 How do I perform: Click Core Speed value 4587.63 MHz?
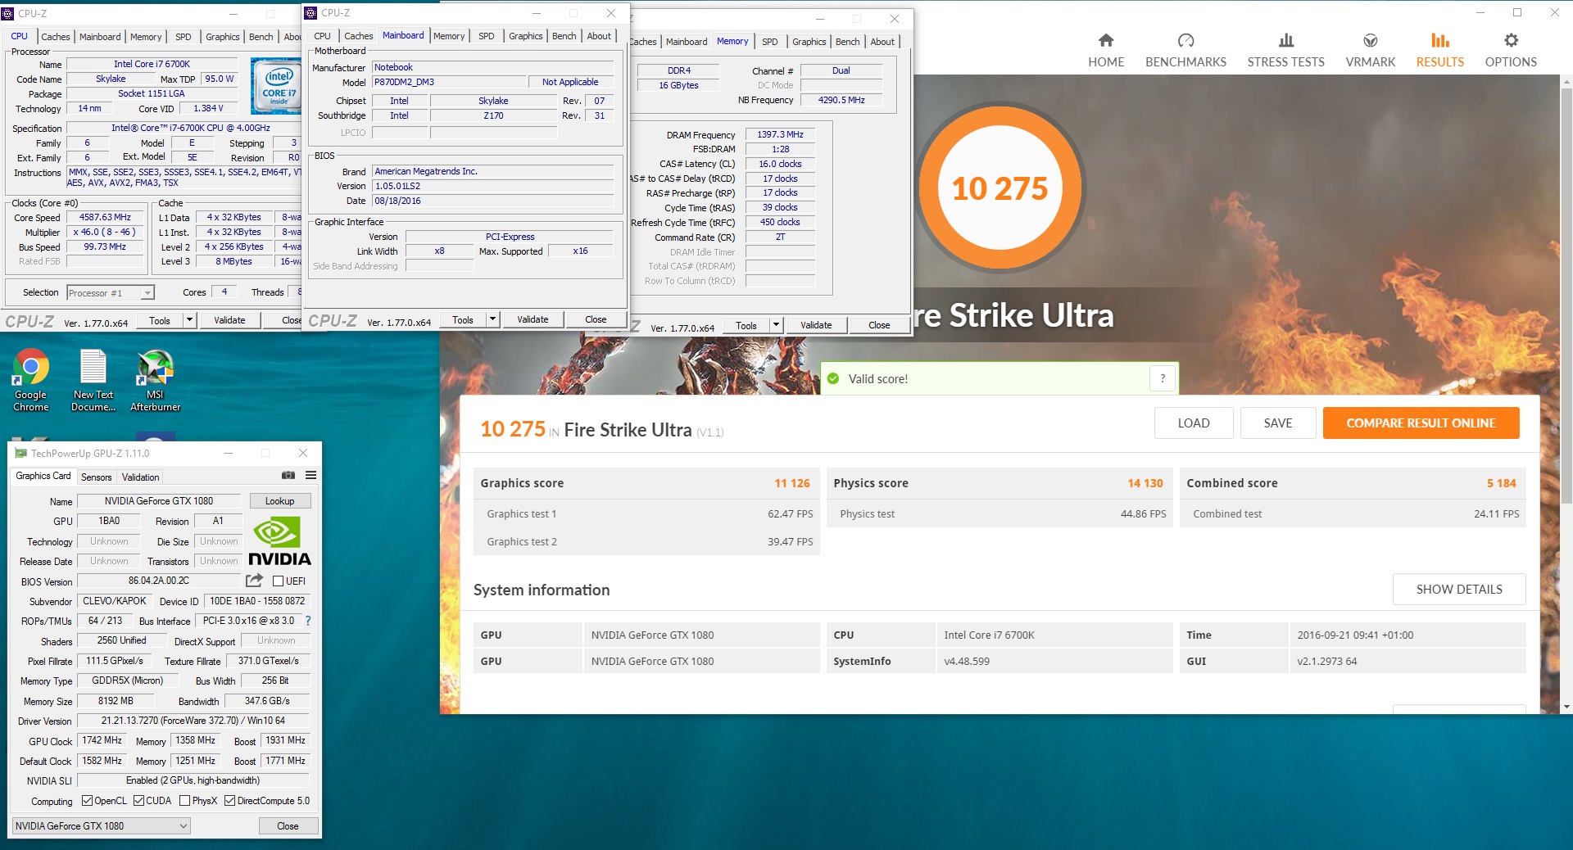(105, 217)
